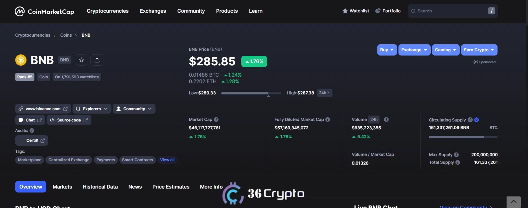Click the Fully Diluted Market Cap info icon
Image resolution: width=528 pixels, height=208 pixels.
pos(328,120)
